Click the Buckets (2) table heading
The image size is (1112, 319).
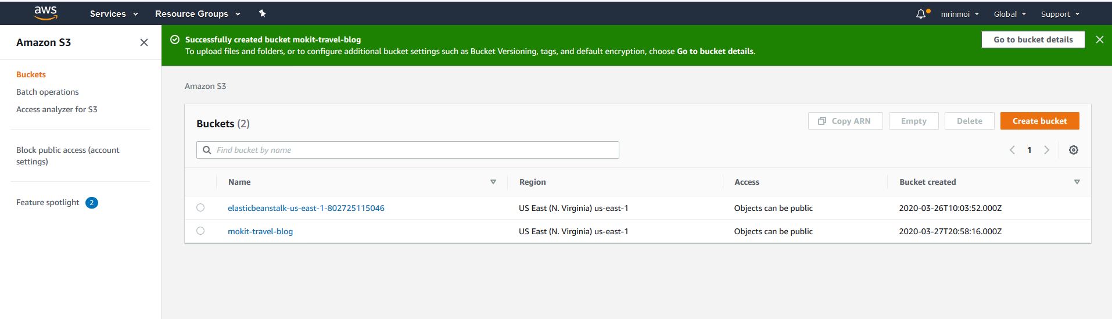point(223,124)
